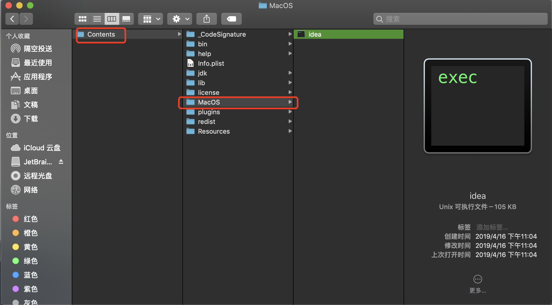The width and height of the screenshot is (552, 305).
Task: Select the Resources folder
Action: pyautogui.click(x=238, y=131)
